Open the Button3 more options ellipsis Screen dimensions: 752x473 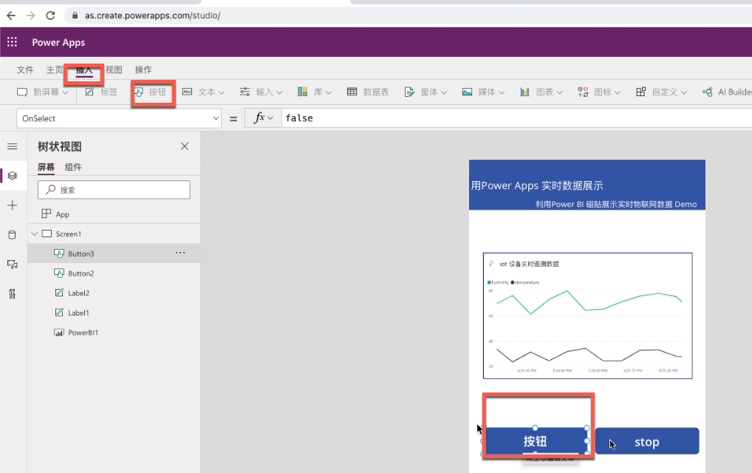tap(180, 253)
